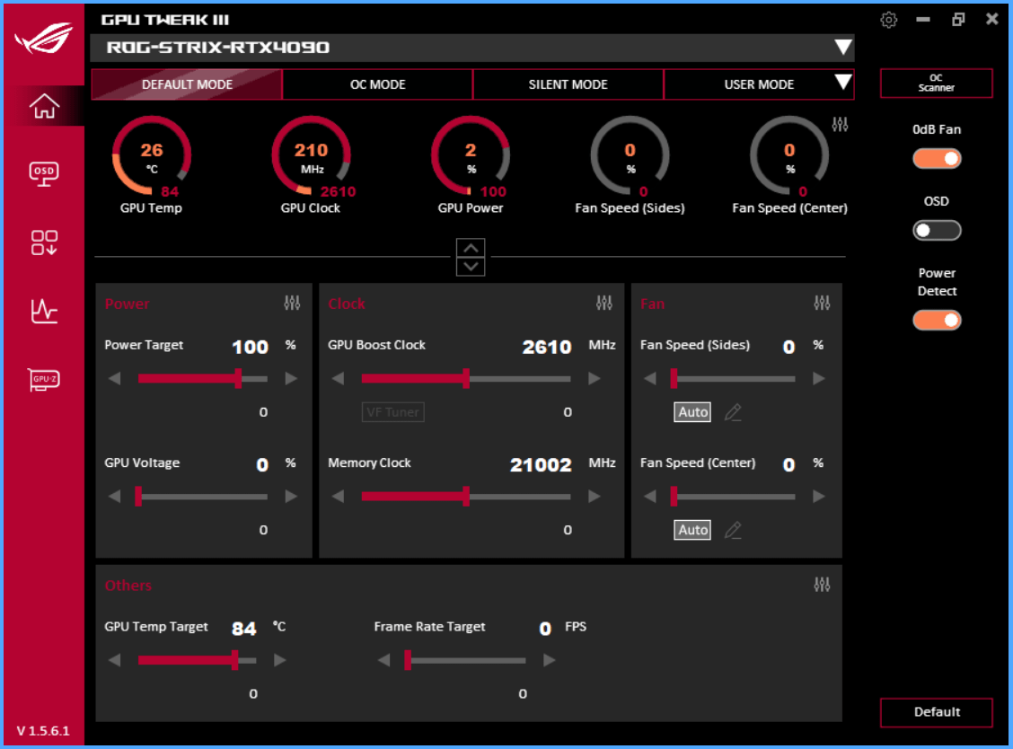Viewport: 1013px width, 749px height.
Task: Click the Power Target value 100 field
Action: pyautogui.click(x=250, y=347)
